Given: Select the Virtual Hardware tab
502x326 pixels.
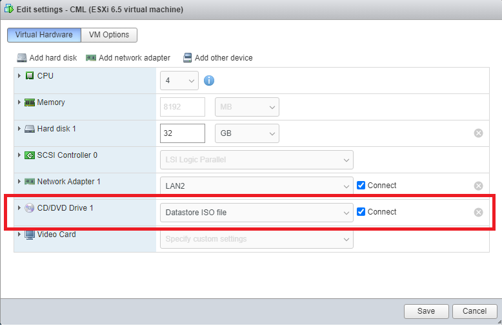Looking at the screenshot, I should [x=44, y=35].
